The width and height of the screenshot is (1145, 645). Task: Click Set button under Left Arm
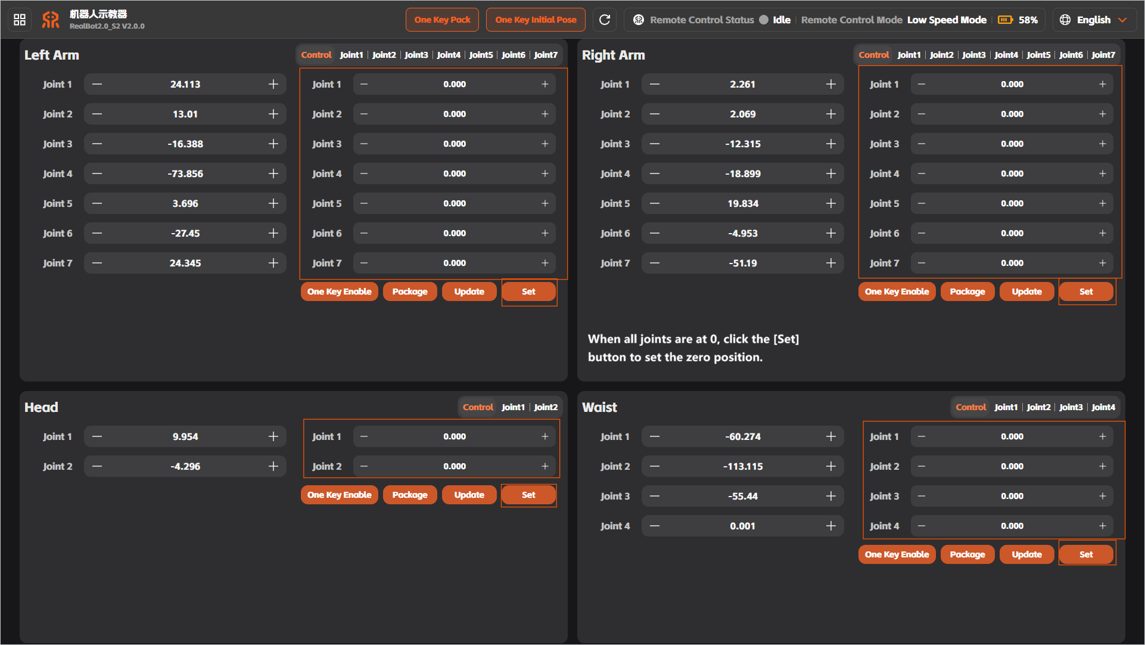[x=528, y=292]
